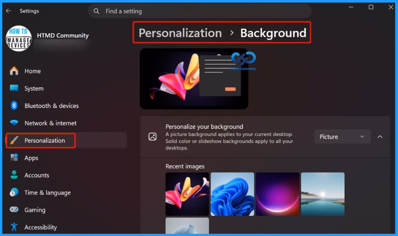Select the light gray bloom recent image
398x236 pixels.
click(187, 226)
